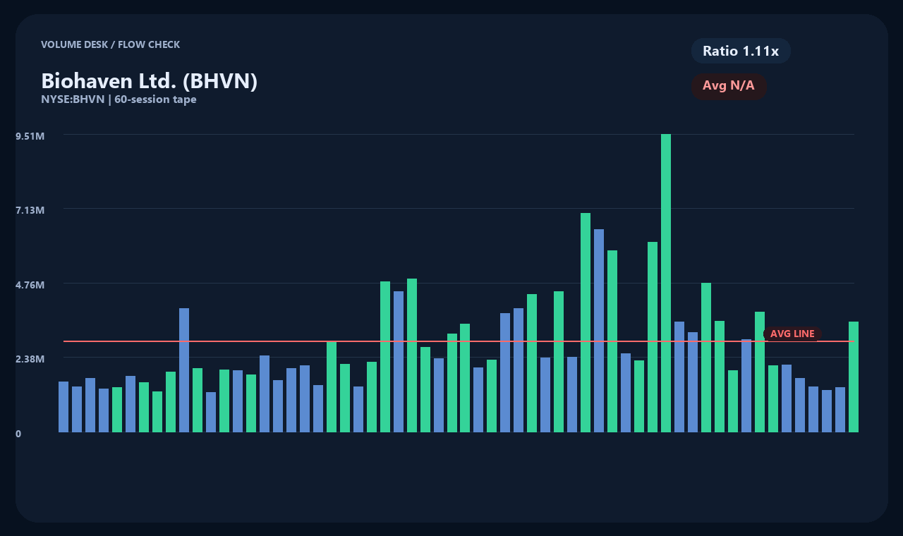The image size is (903, 536).
Task: Select the tallest green bar reaching 9.51M
Action: (x=666, y=283)
